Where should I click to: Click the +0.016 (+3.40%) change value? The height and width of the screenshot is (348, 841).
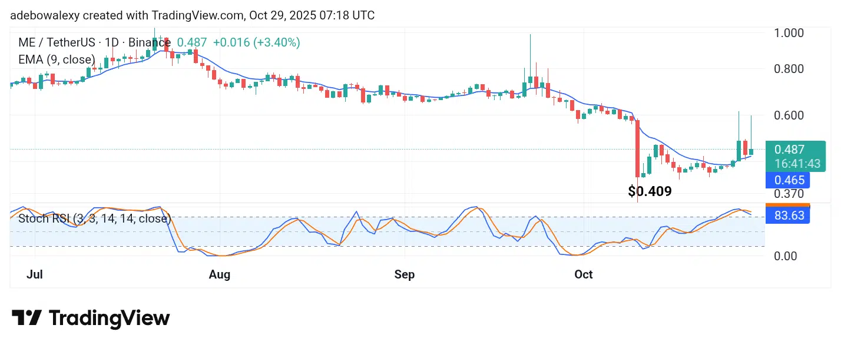256,42
